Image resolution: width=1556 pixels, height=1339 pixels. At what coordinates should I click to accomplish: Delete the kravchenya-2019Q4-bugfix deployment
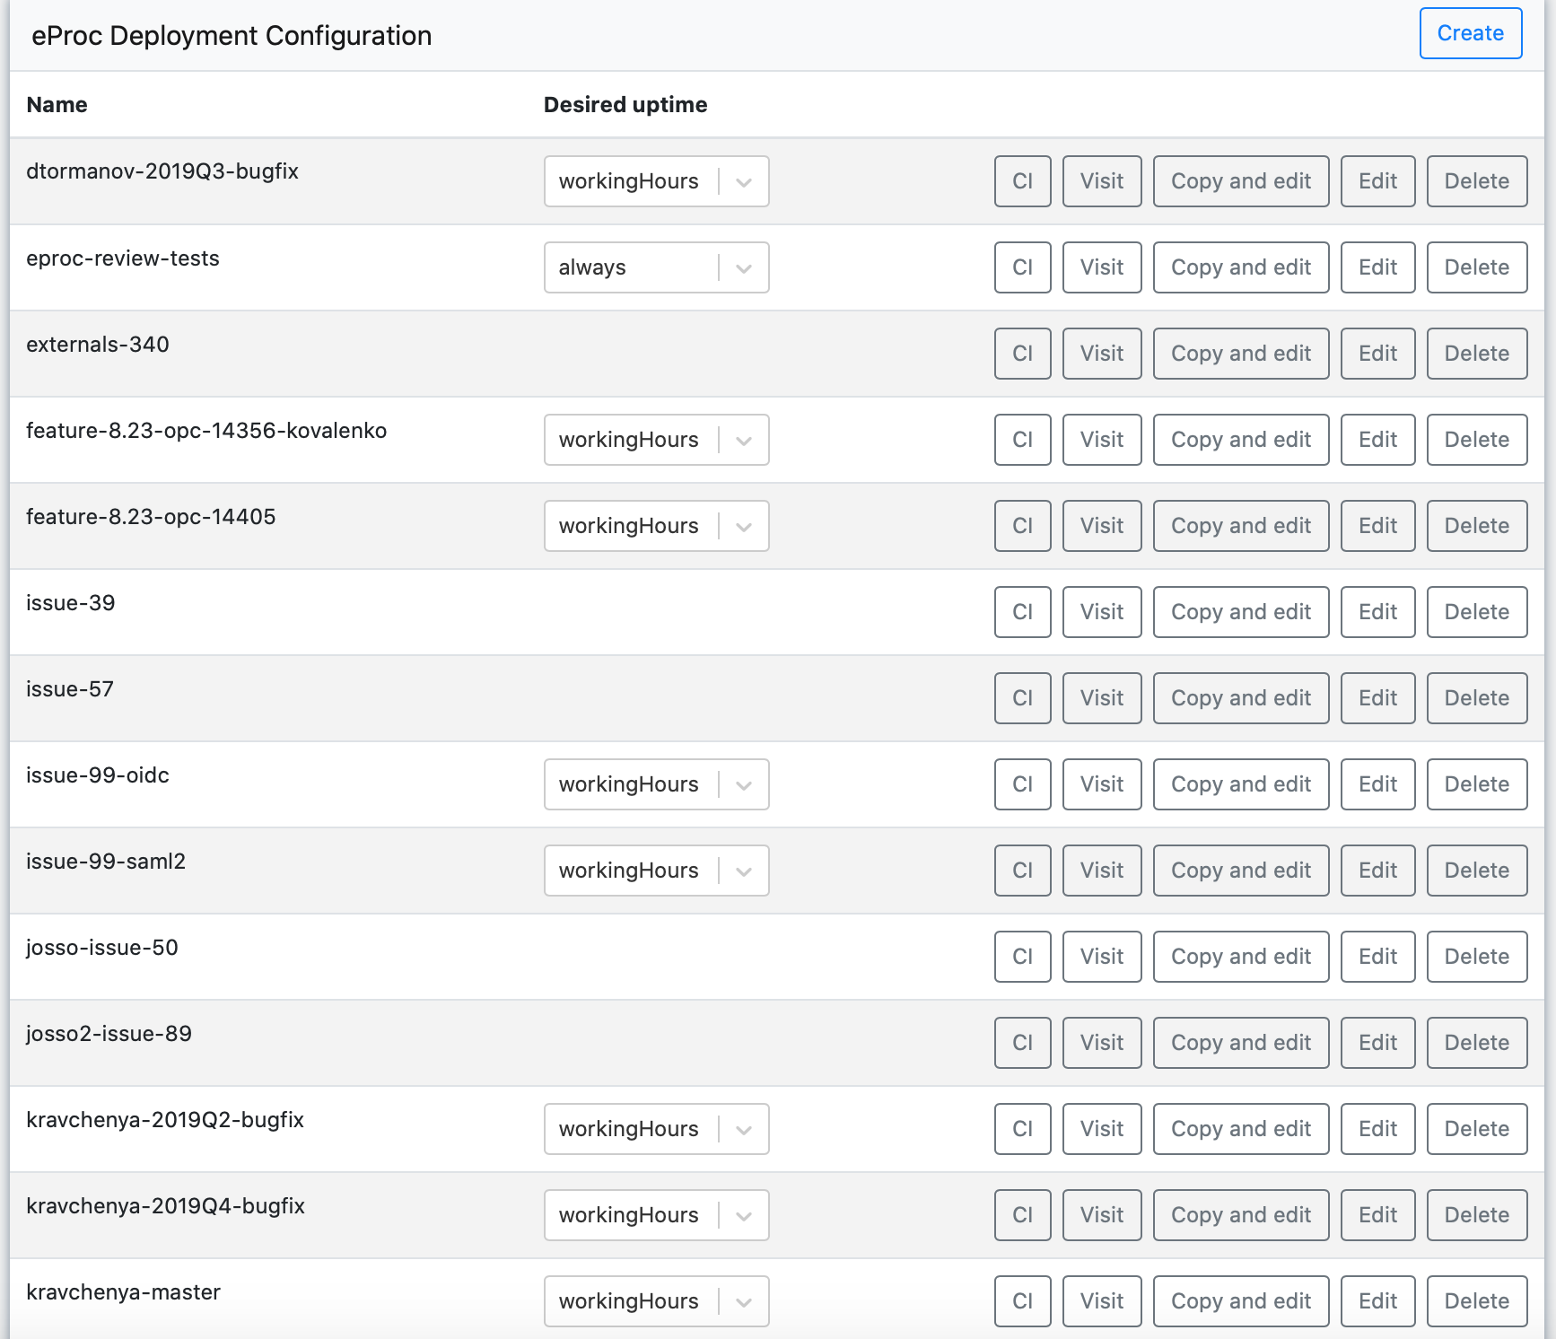(x=1476, y=1215)
